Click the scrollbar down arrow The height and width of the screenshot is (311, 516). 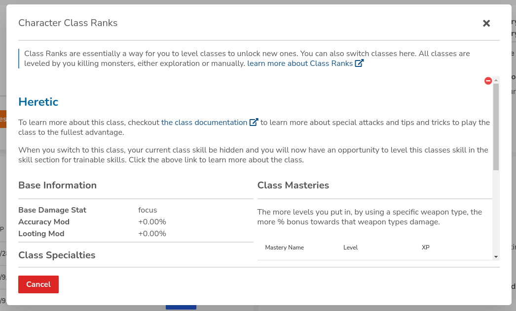point(496,257)
